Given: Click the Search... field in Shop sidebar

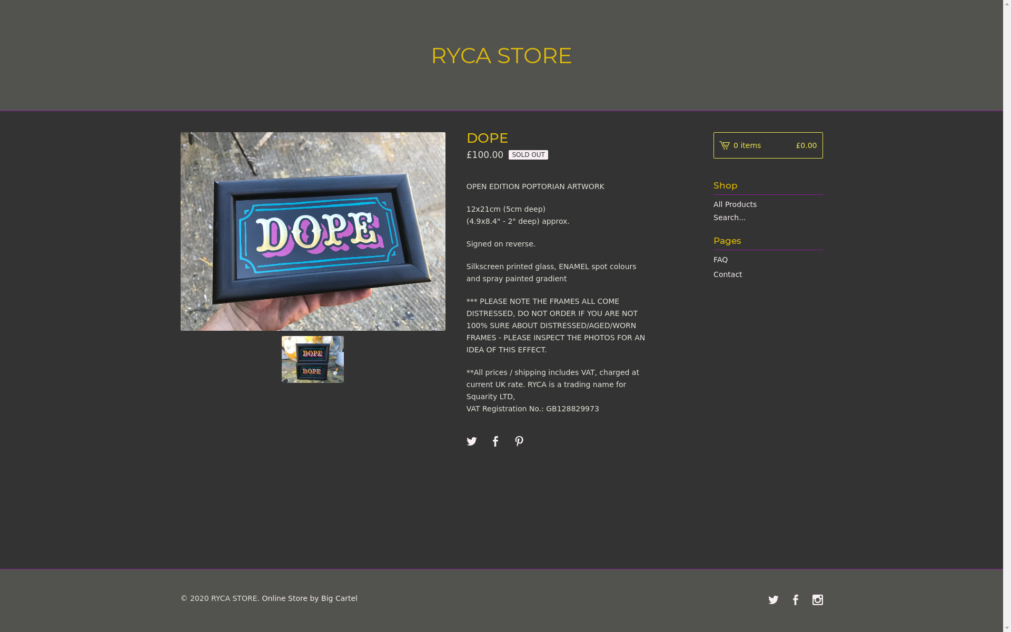Looking at the screenshot, I should 768,218.
